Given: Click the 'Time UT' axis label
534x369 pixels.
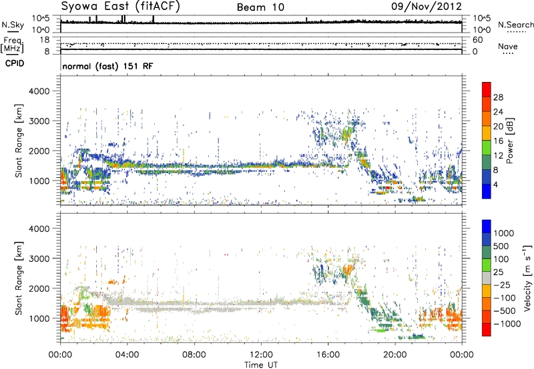Looking at the screenshot, I should 261,365.
